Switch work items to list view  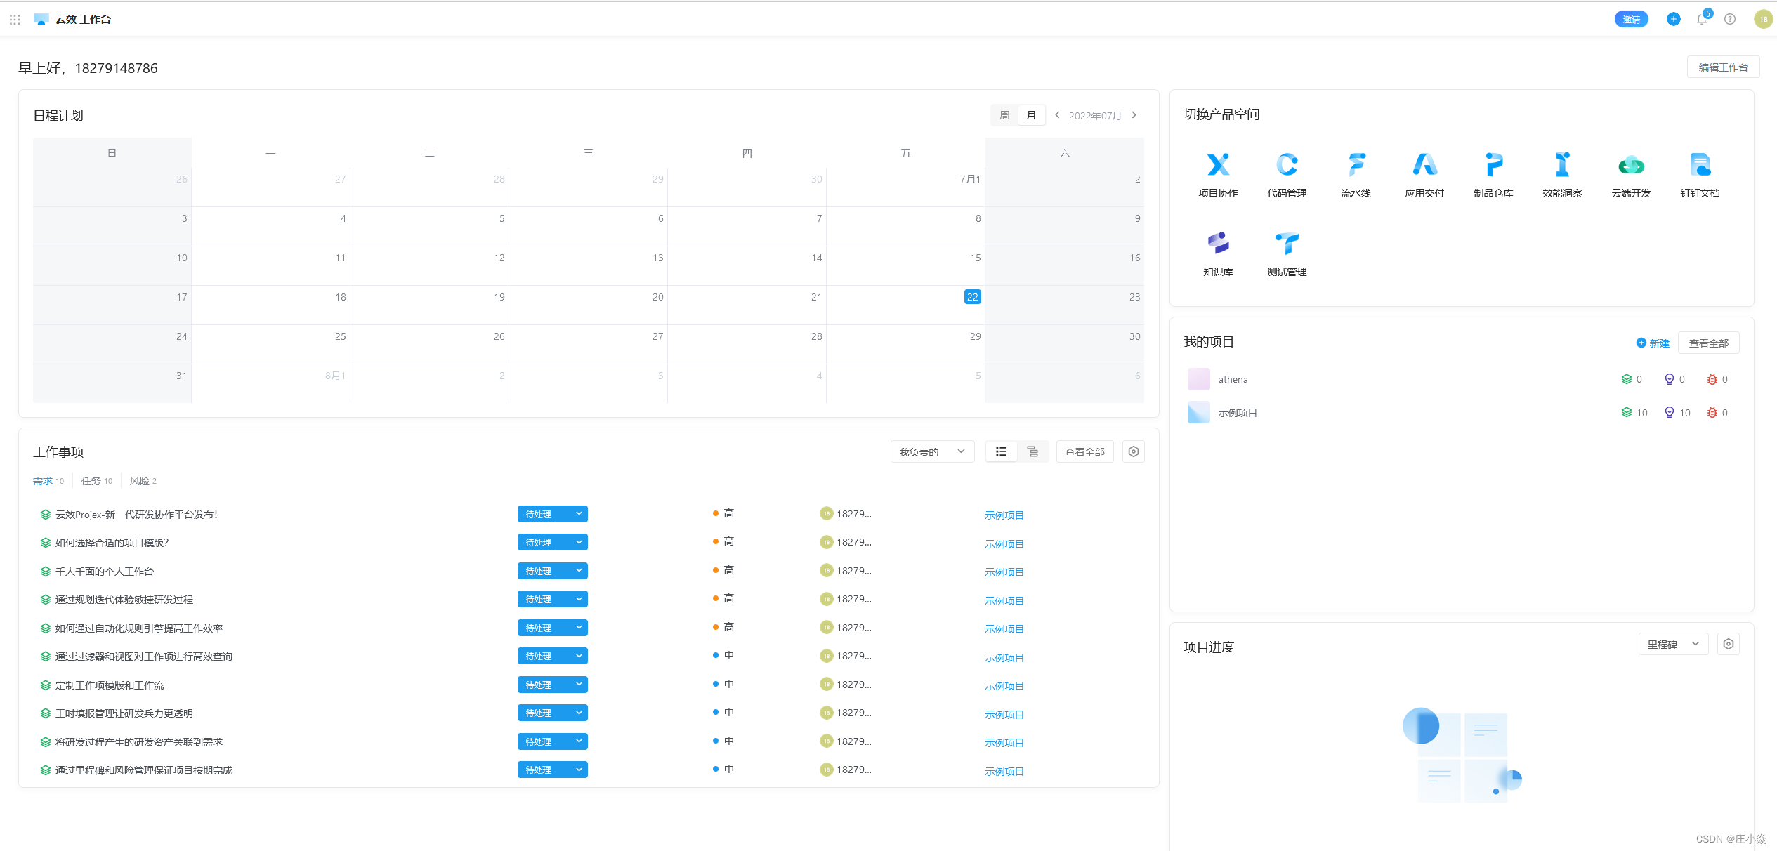(1002, 451)
